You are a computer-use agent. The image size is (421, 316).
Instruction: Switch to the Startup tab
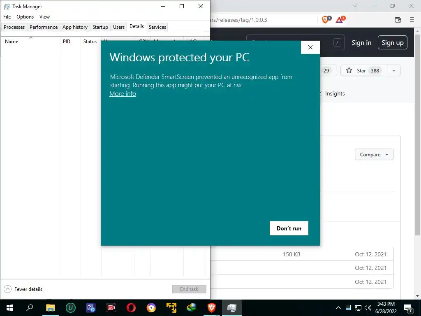pyautogui.click(x=100, y=27)
